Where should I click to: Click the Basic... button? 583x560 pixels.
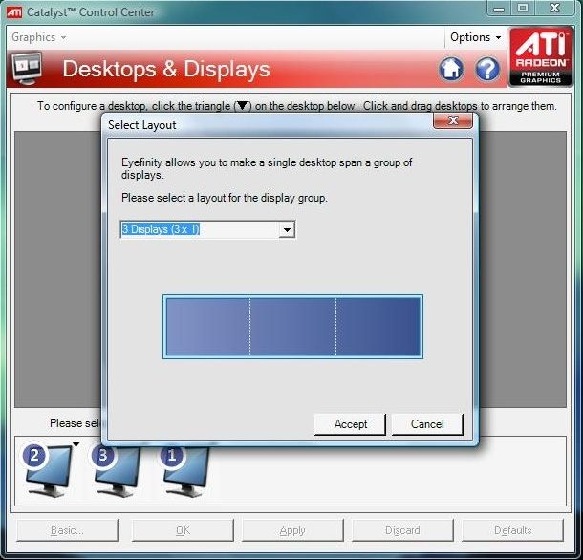coord(67,529)
